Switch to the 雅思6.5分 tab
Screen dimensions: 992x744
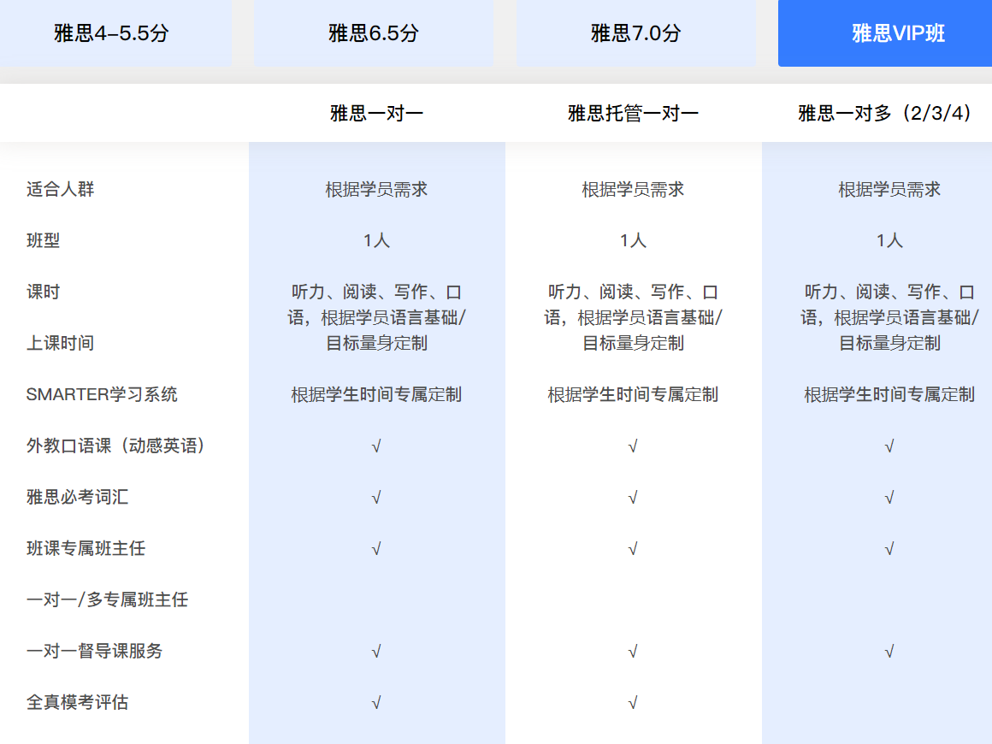(x=373, y=32)
